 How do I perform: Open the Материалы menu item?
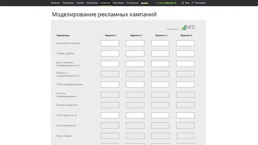click(92, 3)
